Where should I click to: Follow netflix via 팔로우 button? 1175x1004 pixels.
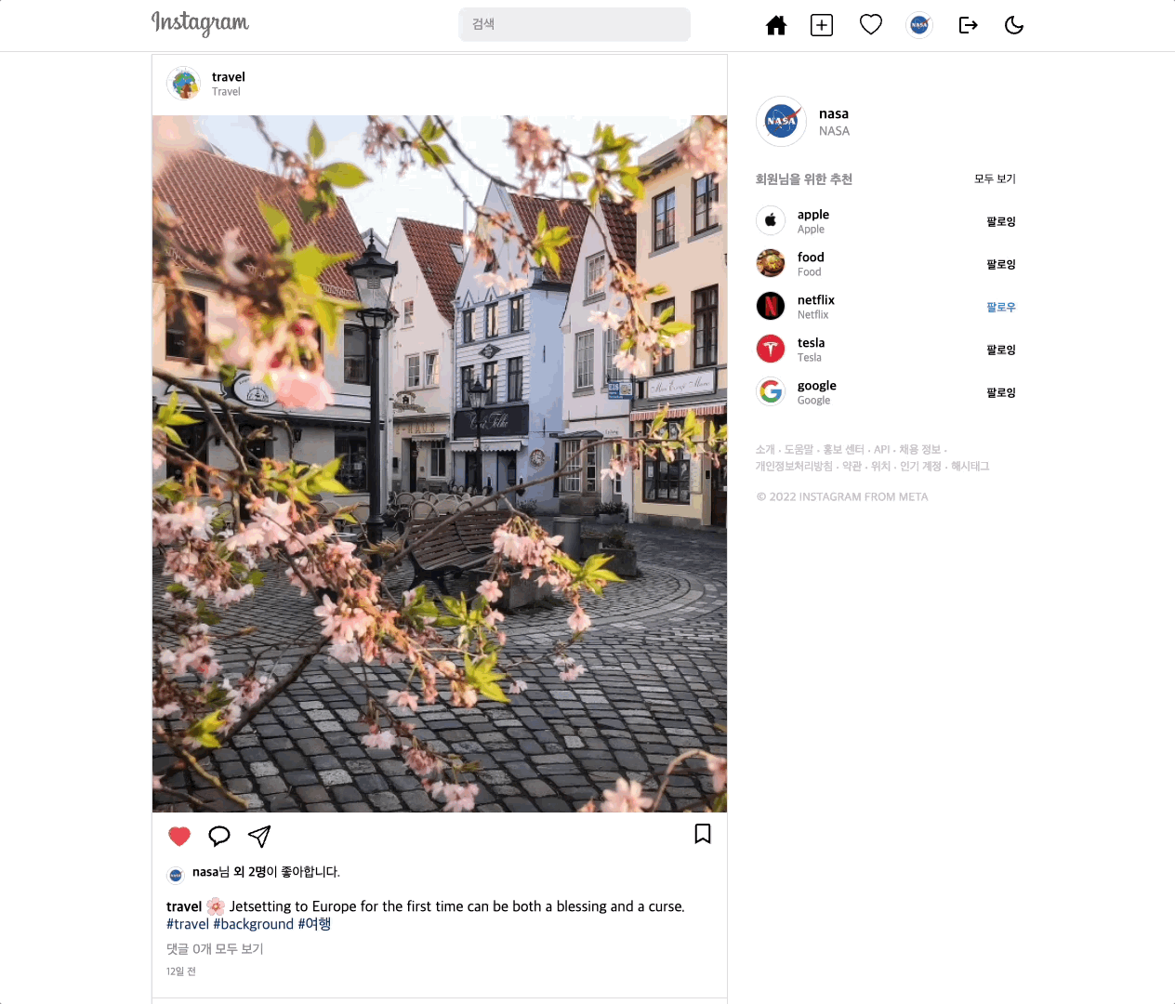click(x=1001, y=308)
